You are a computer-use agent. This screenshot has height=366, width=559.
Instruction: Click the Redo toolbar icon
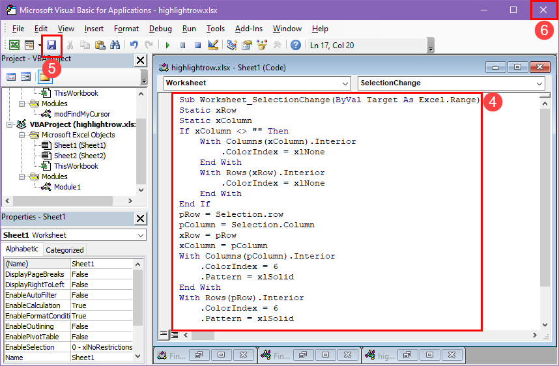(149, 45)
